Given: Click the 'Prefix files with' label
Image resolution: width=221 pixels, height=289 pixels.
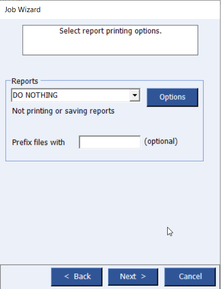Looking at the screenshot, I should 38,143.
